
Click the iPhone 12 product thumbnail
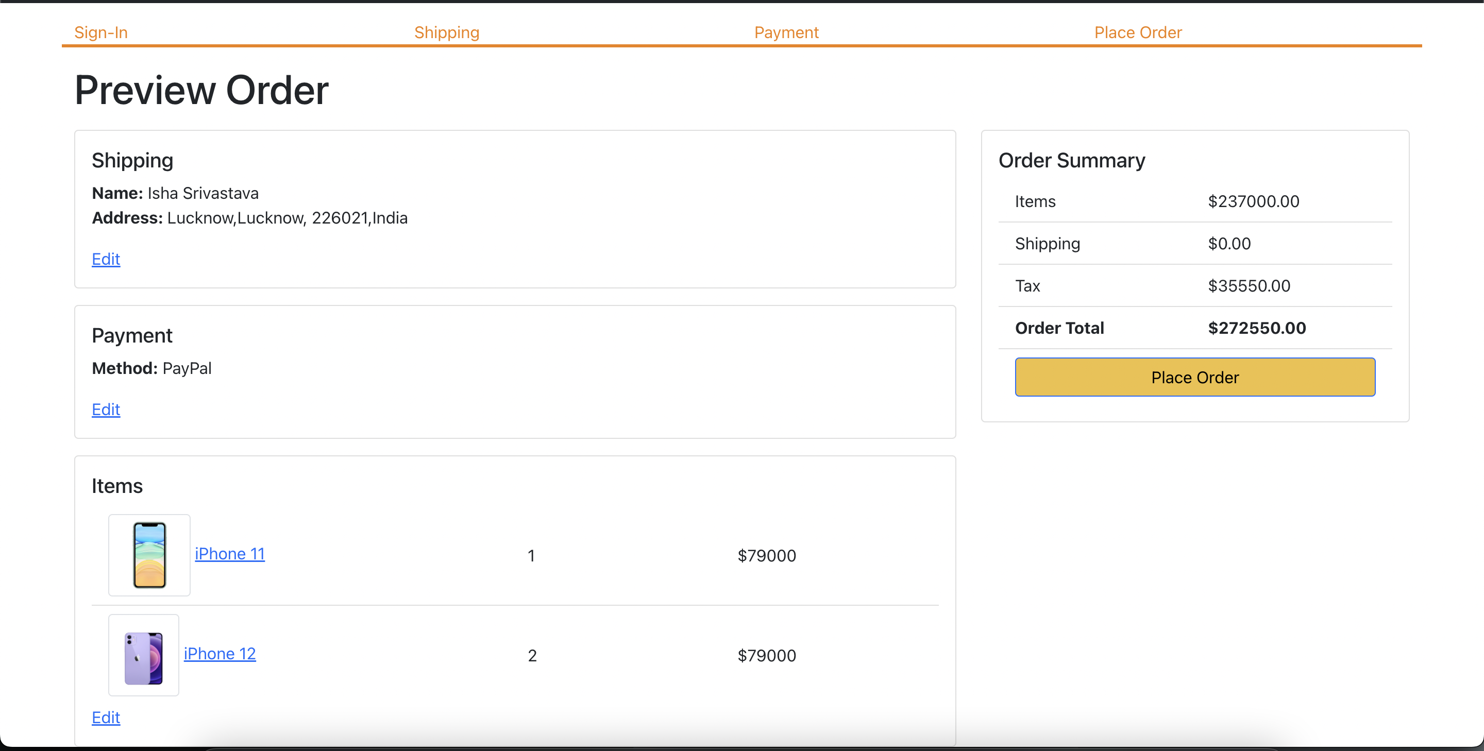[x=143, y=654]
